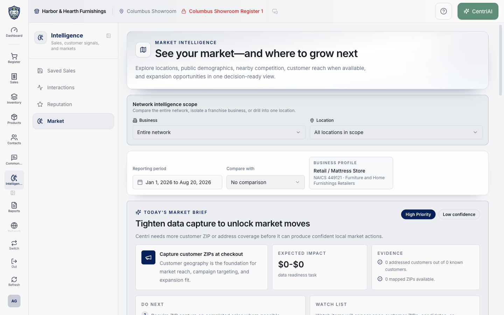Open the Communications sidebar icon
504x315 pixels.
pyautogui.click(x=14, y=160)
